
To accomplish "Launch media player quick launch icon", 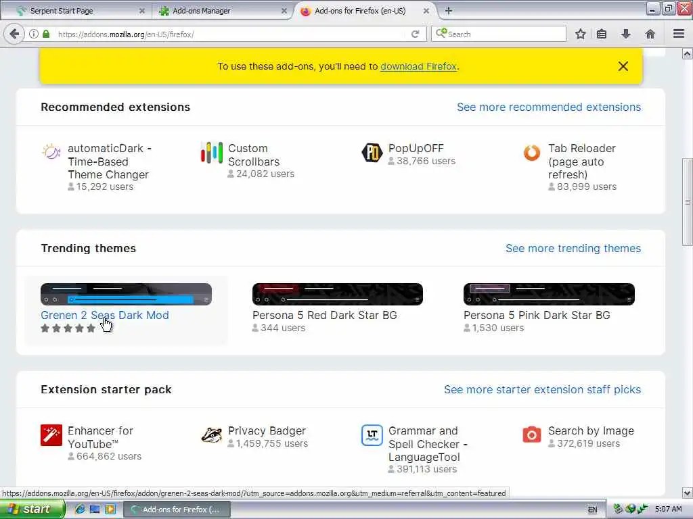I will [110, 510].
